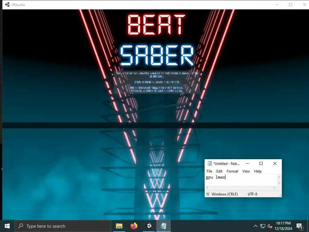Close the VRAudio window
Screen dimensions: 309x232
coord(304,5)
